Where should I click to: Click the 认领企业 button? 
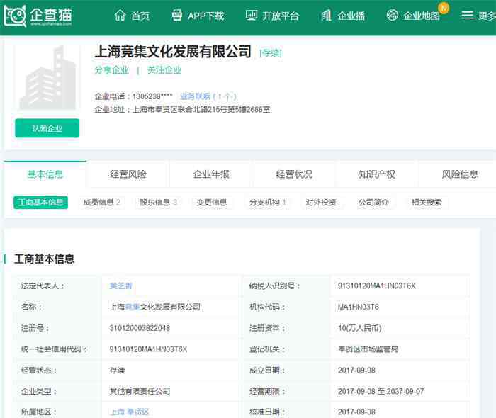[47, 128]
